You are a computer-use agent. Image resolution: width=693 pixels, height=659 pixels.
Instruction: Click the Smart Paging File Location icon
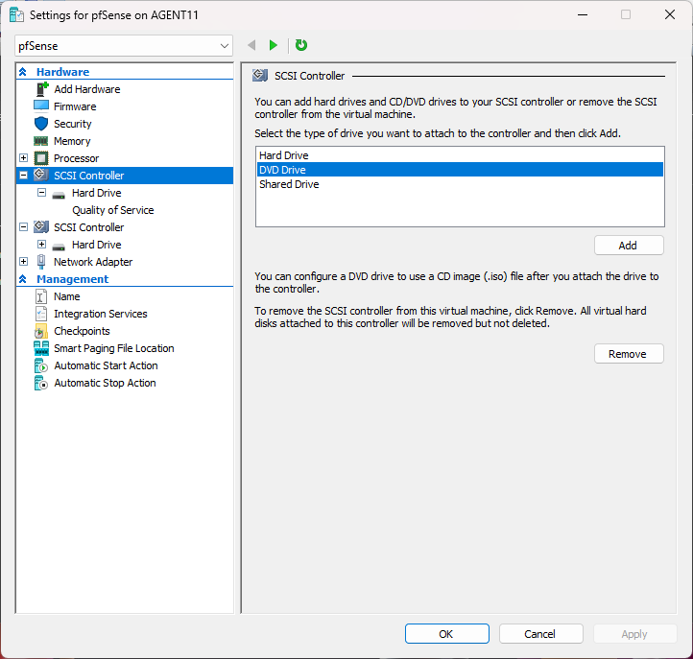click(41, 348)
